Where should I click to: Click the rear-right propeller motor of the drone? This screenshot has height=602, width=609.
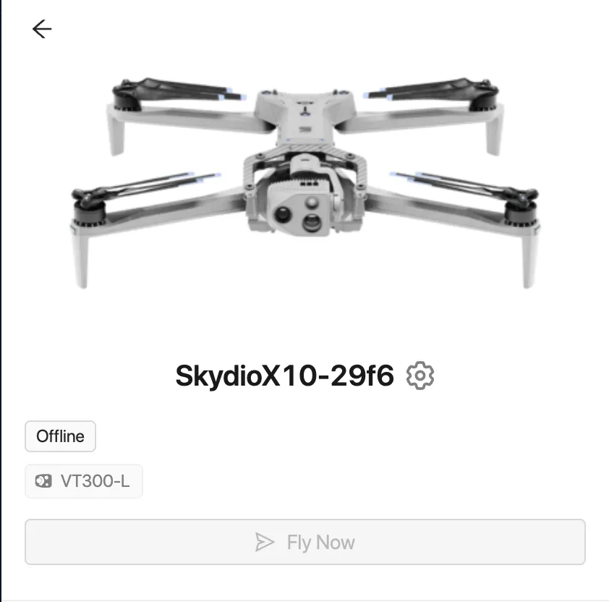click(x=485, y=96)
